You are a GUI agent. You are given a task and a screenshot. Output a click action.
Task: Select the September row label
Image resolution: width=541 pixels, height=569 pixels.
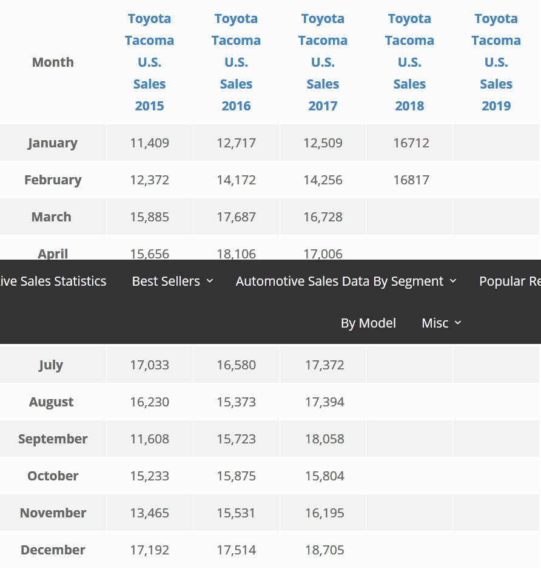[x=53, y=439]
